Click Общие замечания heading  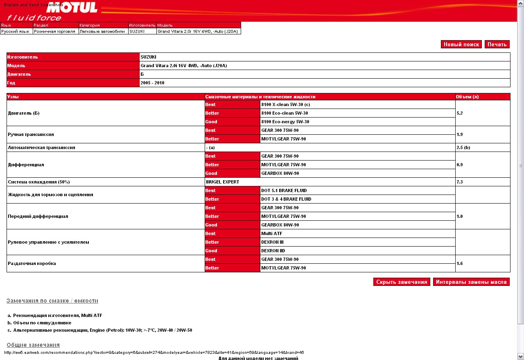33,345
